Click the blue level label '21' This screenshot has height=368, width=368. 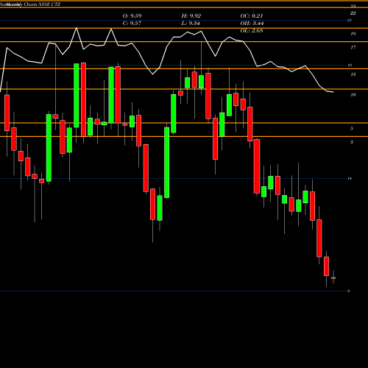(x=350, y=21)
